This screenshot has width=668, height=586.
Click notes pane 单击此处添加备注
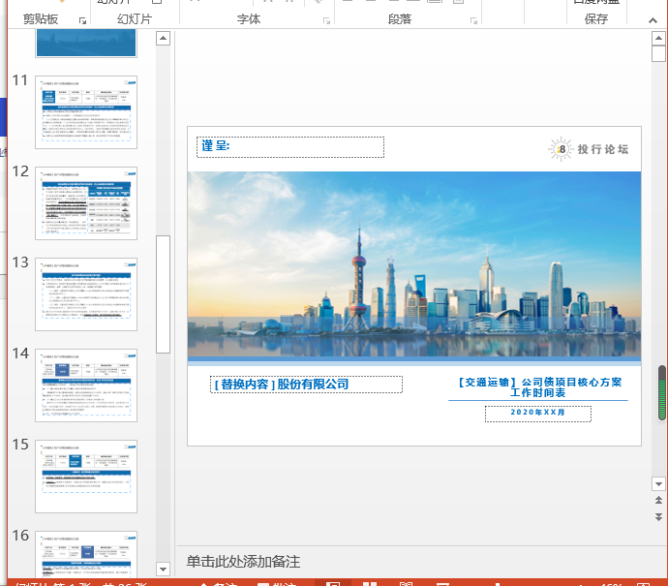(x=243, y=562)
